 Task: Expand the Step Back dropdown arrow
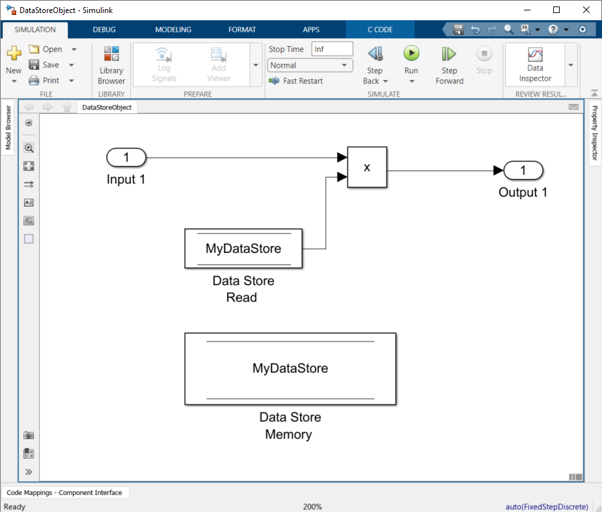[385, 81]
